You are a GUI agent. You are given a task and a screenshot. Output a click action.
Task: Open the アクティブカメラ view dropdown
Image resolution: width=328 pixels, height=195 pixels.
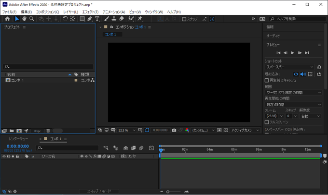click(245, 130)
